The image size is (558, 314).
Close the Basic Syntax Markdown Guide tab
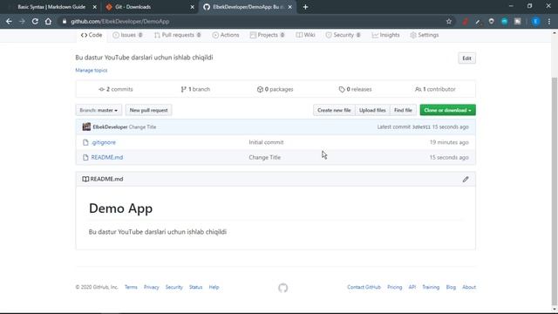[95, 7]
